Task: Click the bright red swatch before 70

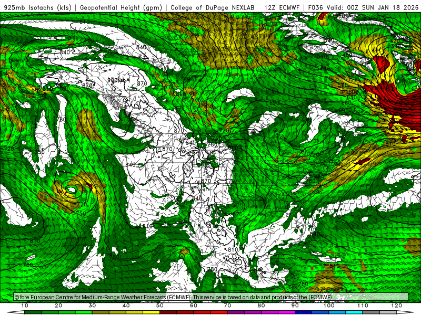Action: (x=219, y=312)
